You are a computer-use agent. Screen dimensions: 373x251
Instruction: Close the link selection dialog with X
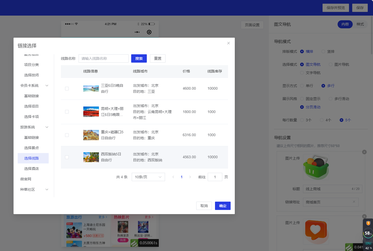coord(228,43)
